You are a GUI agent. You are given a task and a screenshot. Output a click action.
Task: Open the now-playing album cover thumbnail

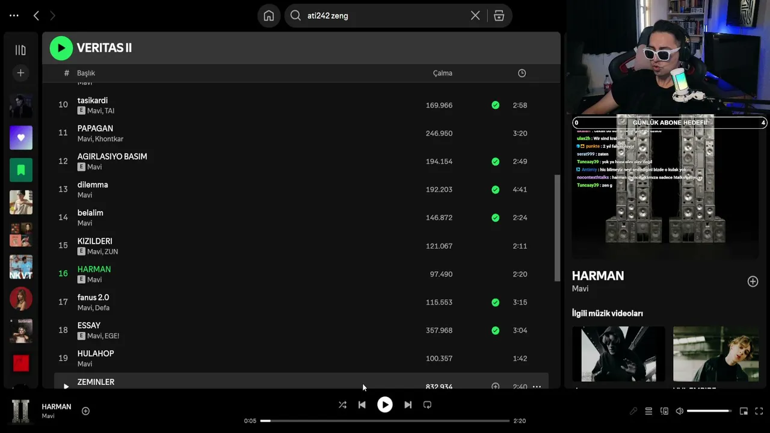[21, 411]
